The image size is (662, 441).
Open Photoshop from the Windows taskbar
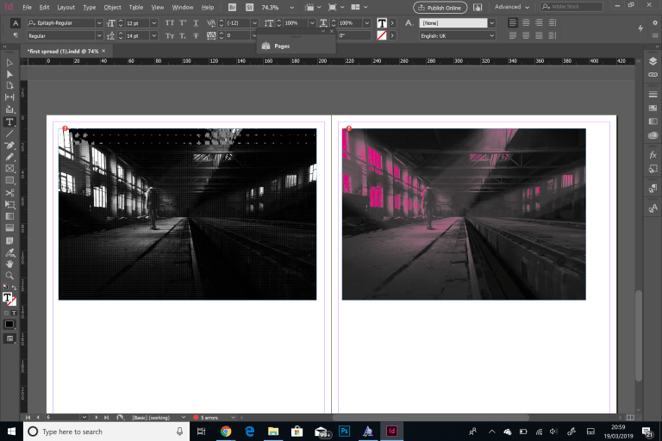(x=345, y=431)
